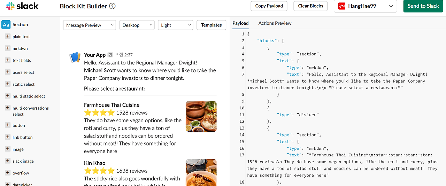Viewport: 446px width, 186px height.
Task: Open the HangHae99 workspace dropdown
Action: click(365, 6)
